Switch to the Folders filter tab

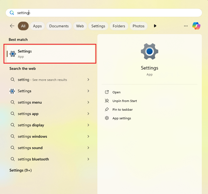tap(119, 26)
